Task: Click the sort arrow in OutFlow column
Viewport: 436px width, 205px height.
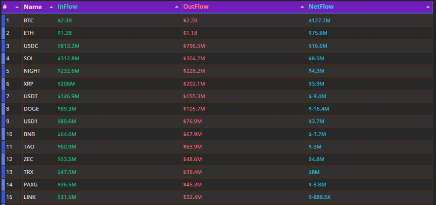Action: click(302, 8)
